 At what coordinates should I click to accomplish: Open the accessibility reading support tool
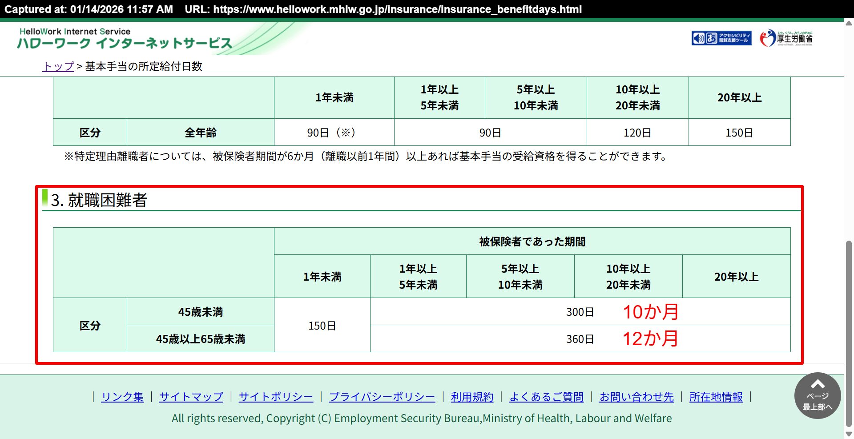click(721, 38)
